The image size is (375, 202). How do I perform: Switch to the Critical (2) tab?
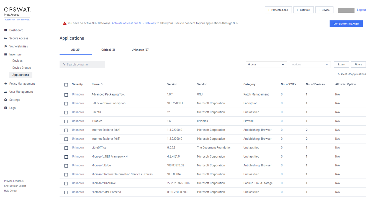pyautogui.click(x=108, y=50)
